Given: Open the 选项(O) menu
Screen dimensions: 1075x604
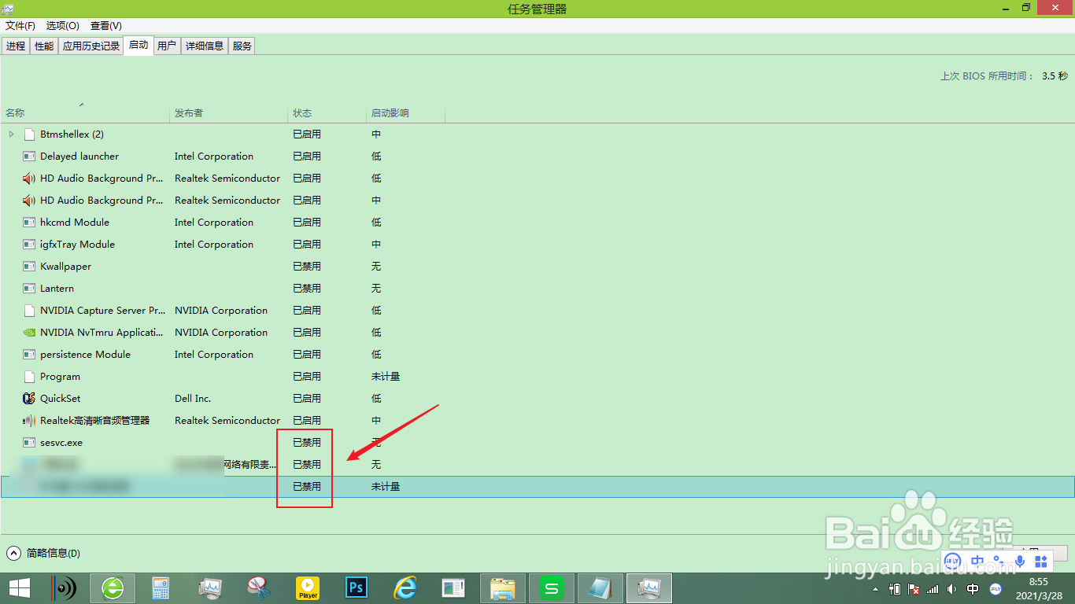Looking at the screenshot, I should (x=62, y=26).
